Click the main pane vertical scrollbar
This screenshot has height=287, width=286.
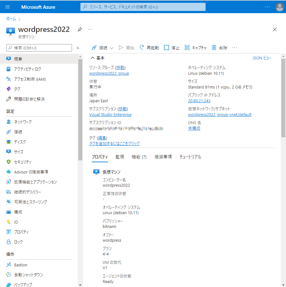pyautogui.click(x=283, y=98)
